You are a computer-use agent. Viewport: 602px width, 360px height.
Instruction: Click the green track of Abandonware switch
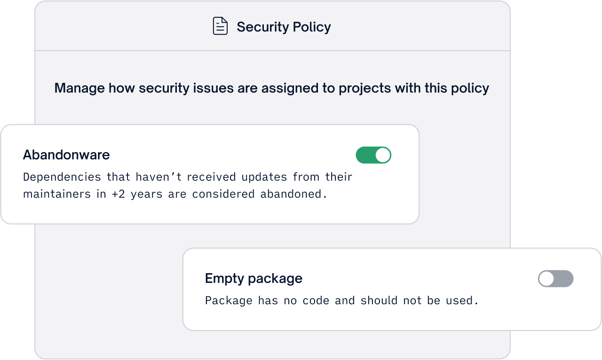pos(365,155)
